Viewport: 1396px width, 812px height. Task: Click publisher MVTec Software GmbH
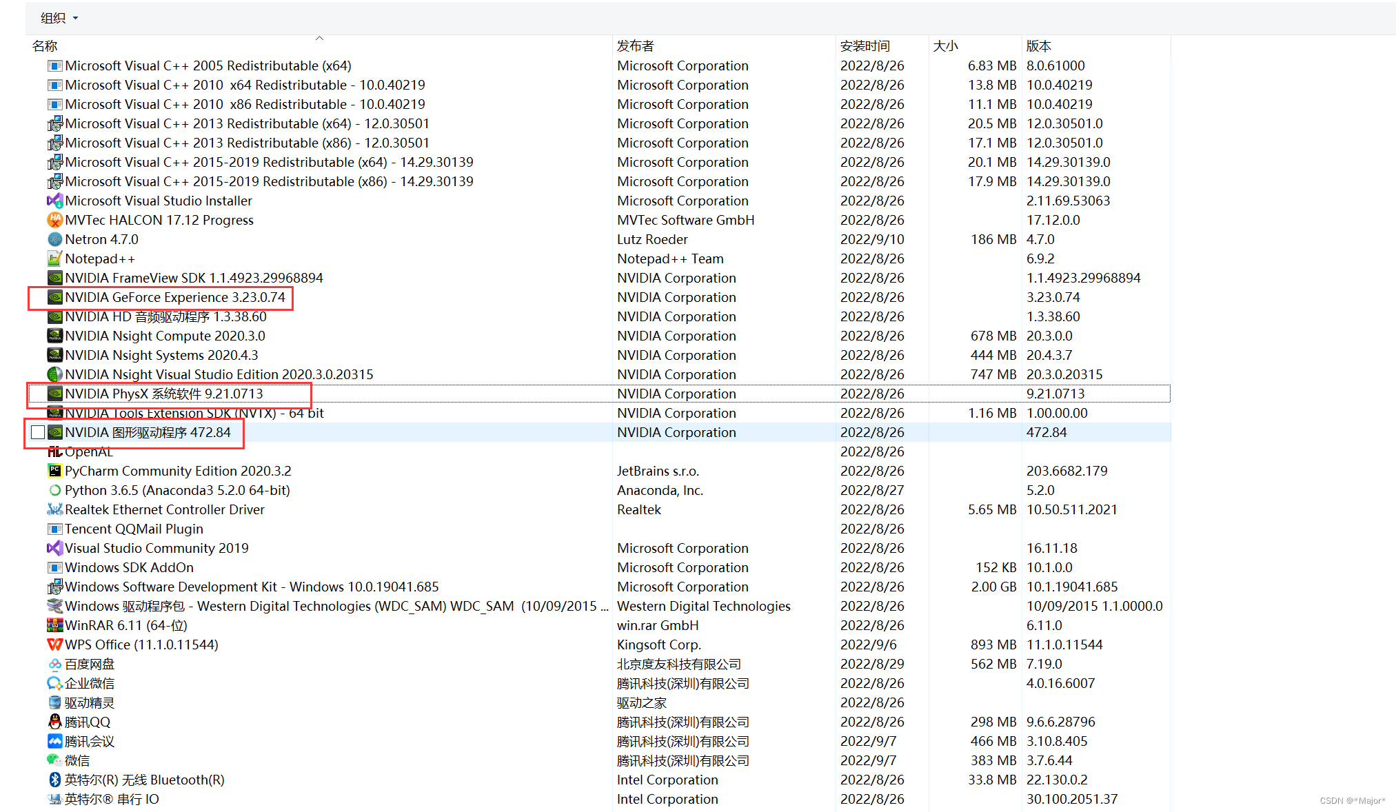pos(685,220)
